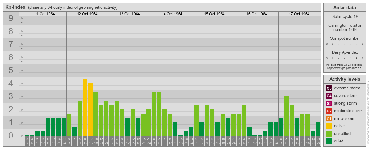Select the dark green 'quiet' legend swatch
Screen dimensions: 369x149
coord(329,141)
